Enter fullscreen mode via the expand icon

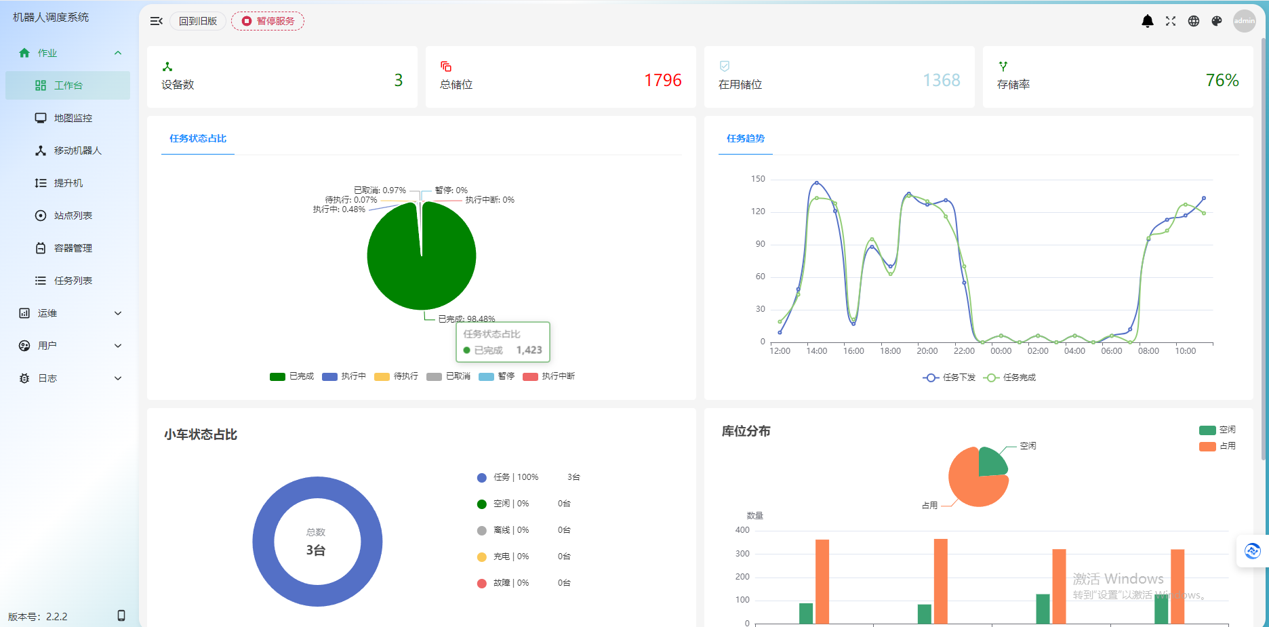pos(1171,21)
